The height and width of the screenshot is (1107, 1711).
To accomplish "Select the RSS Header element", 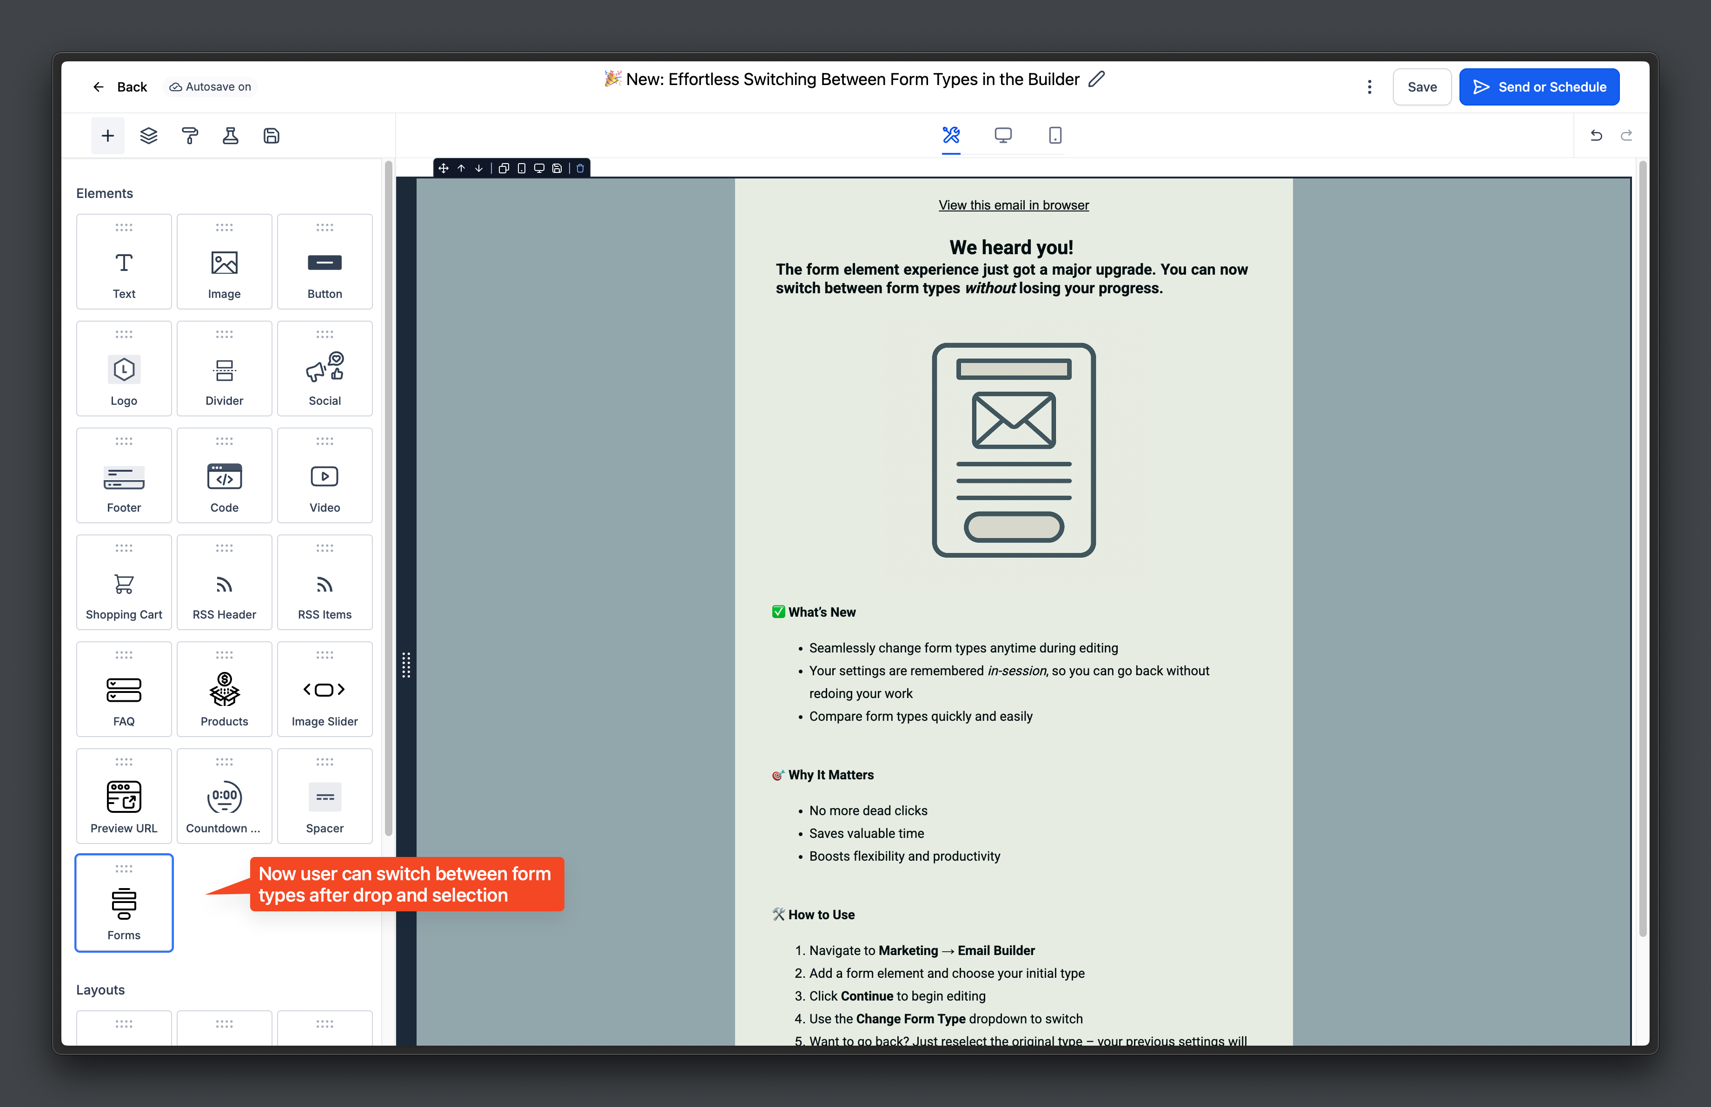I will pyautogui.click(x=224, y=583).
